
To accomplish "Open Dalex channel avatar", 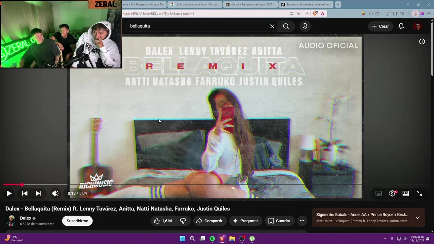I will click(11, 221).
